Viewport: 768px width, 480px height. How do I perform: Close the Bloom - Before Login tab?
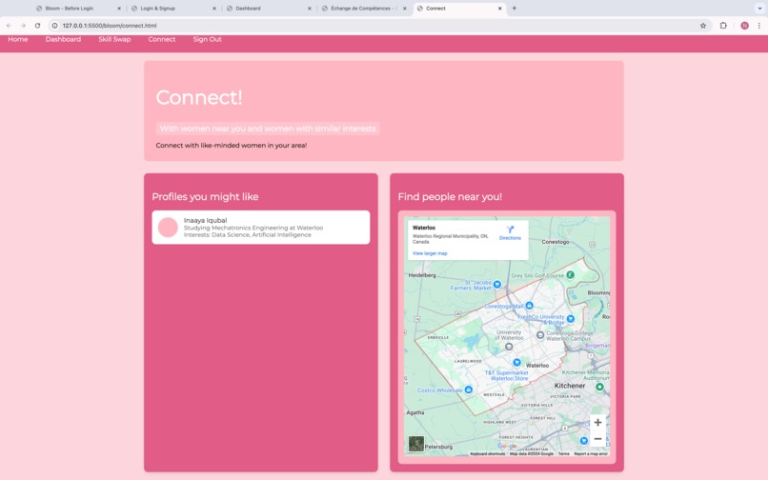click(x=119, y=9)
